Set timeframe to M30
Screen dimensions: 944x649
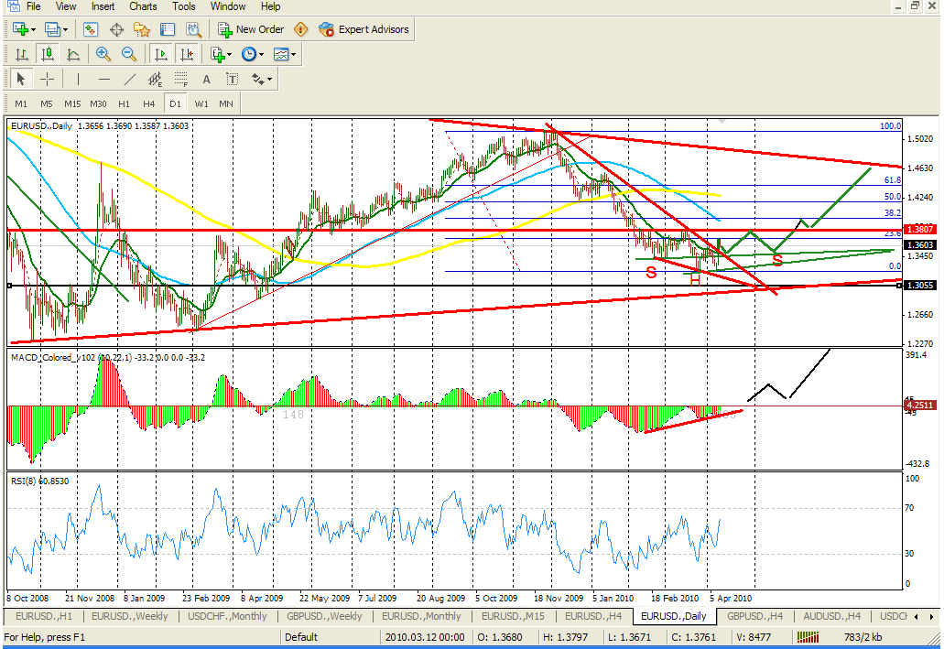pyautogui.click(x=98, y=103)
